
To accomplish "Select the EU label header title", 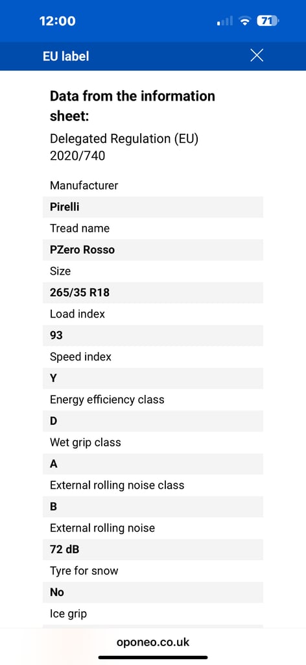I will (65, 56).
